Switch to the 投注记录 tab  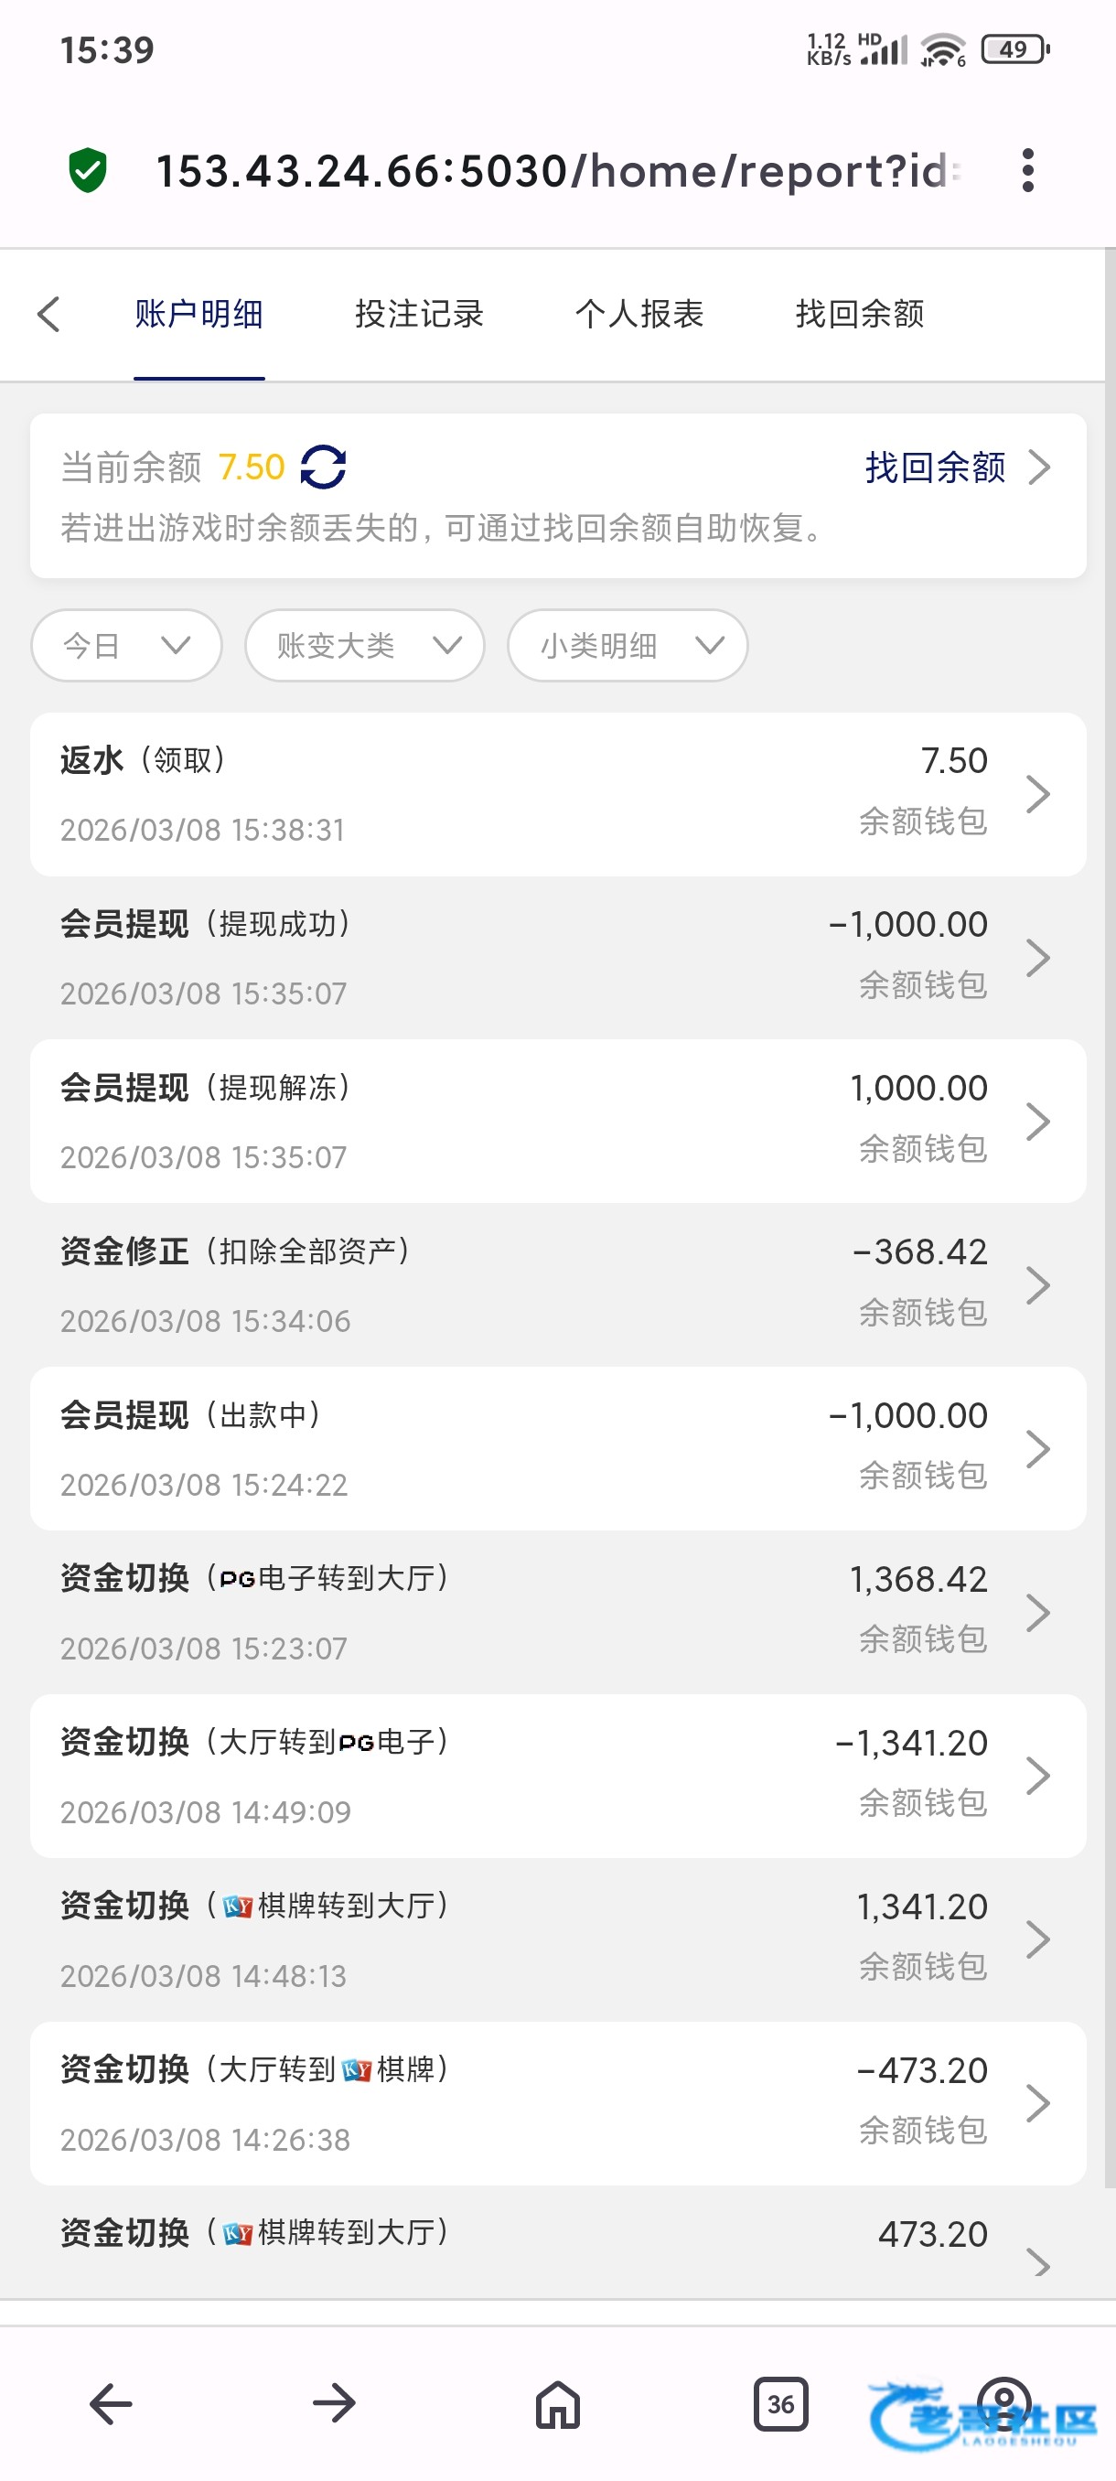(x=419, y=314)
